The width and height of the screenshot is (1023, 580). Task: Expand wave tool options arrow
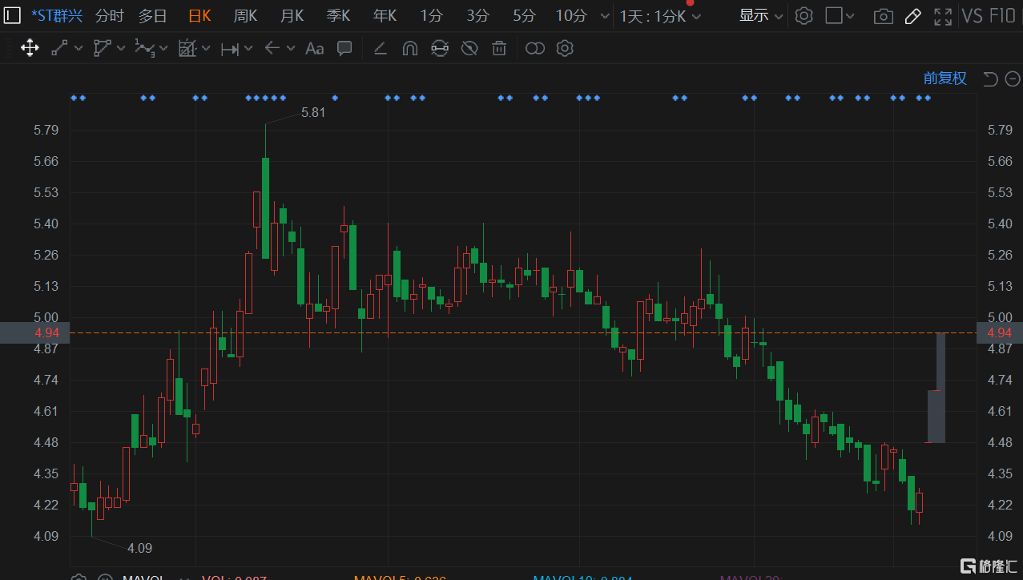163,48
